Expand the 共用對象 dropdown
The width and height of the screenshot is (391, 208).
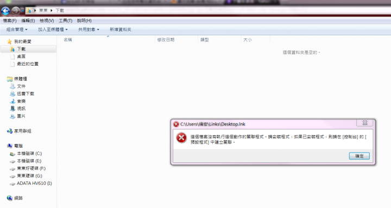pos(89,29)
